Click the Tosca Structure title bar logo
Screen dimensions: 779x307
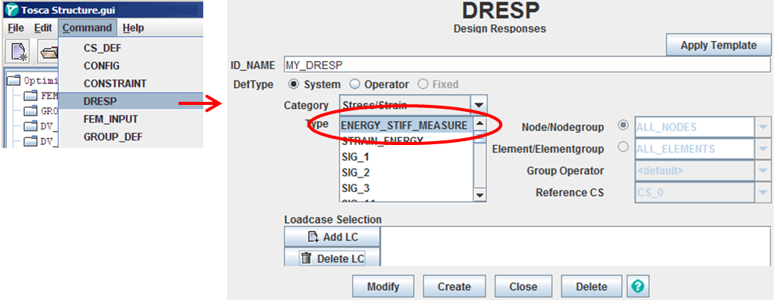[12, 9]
